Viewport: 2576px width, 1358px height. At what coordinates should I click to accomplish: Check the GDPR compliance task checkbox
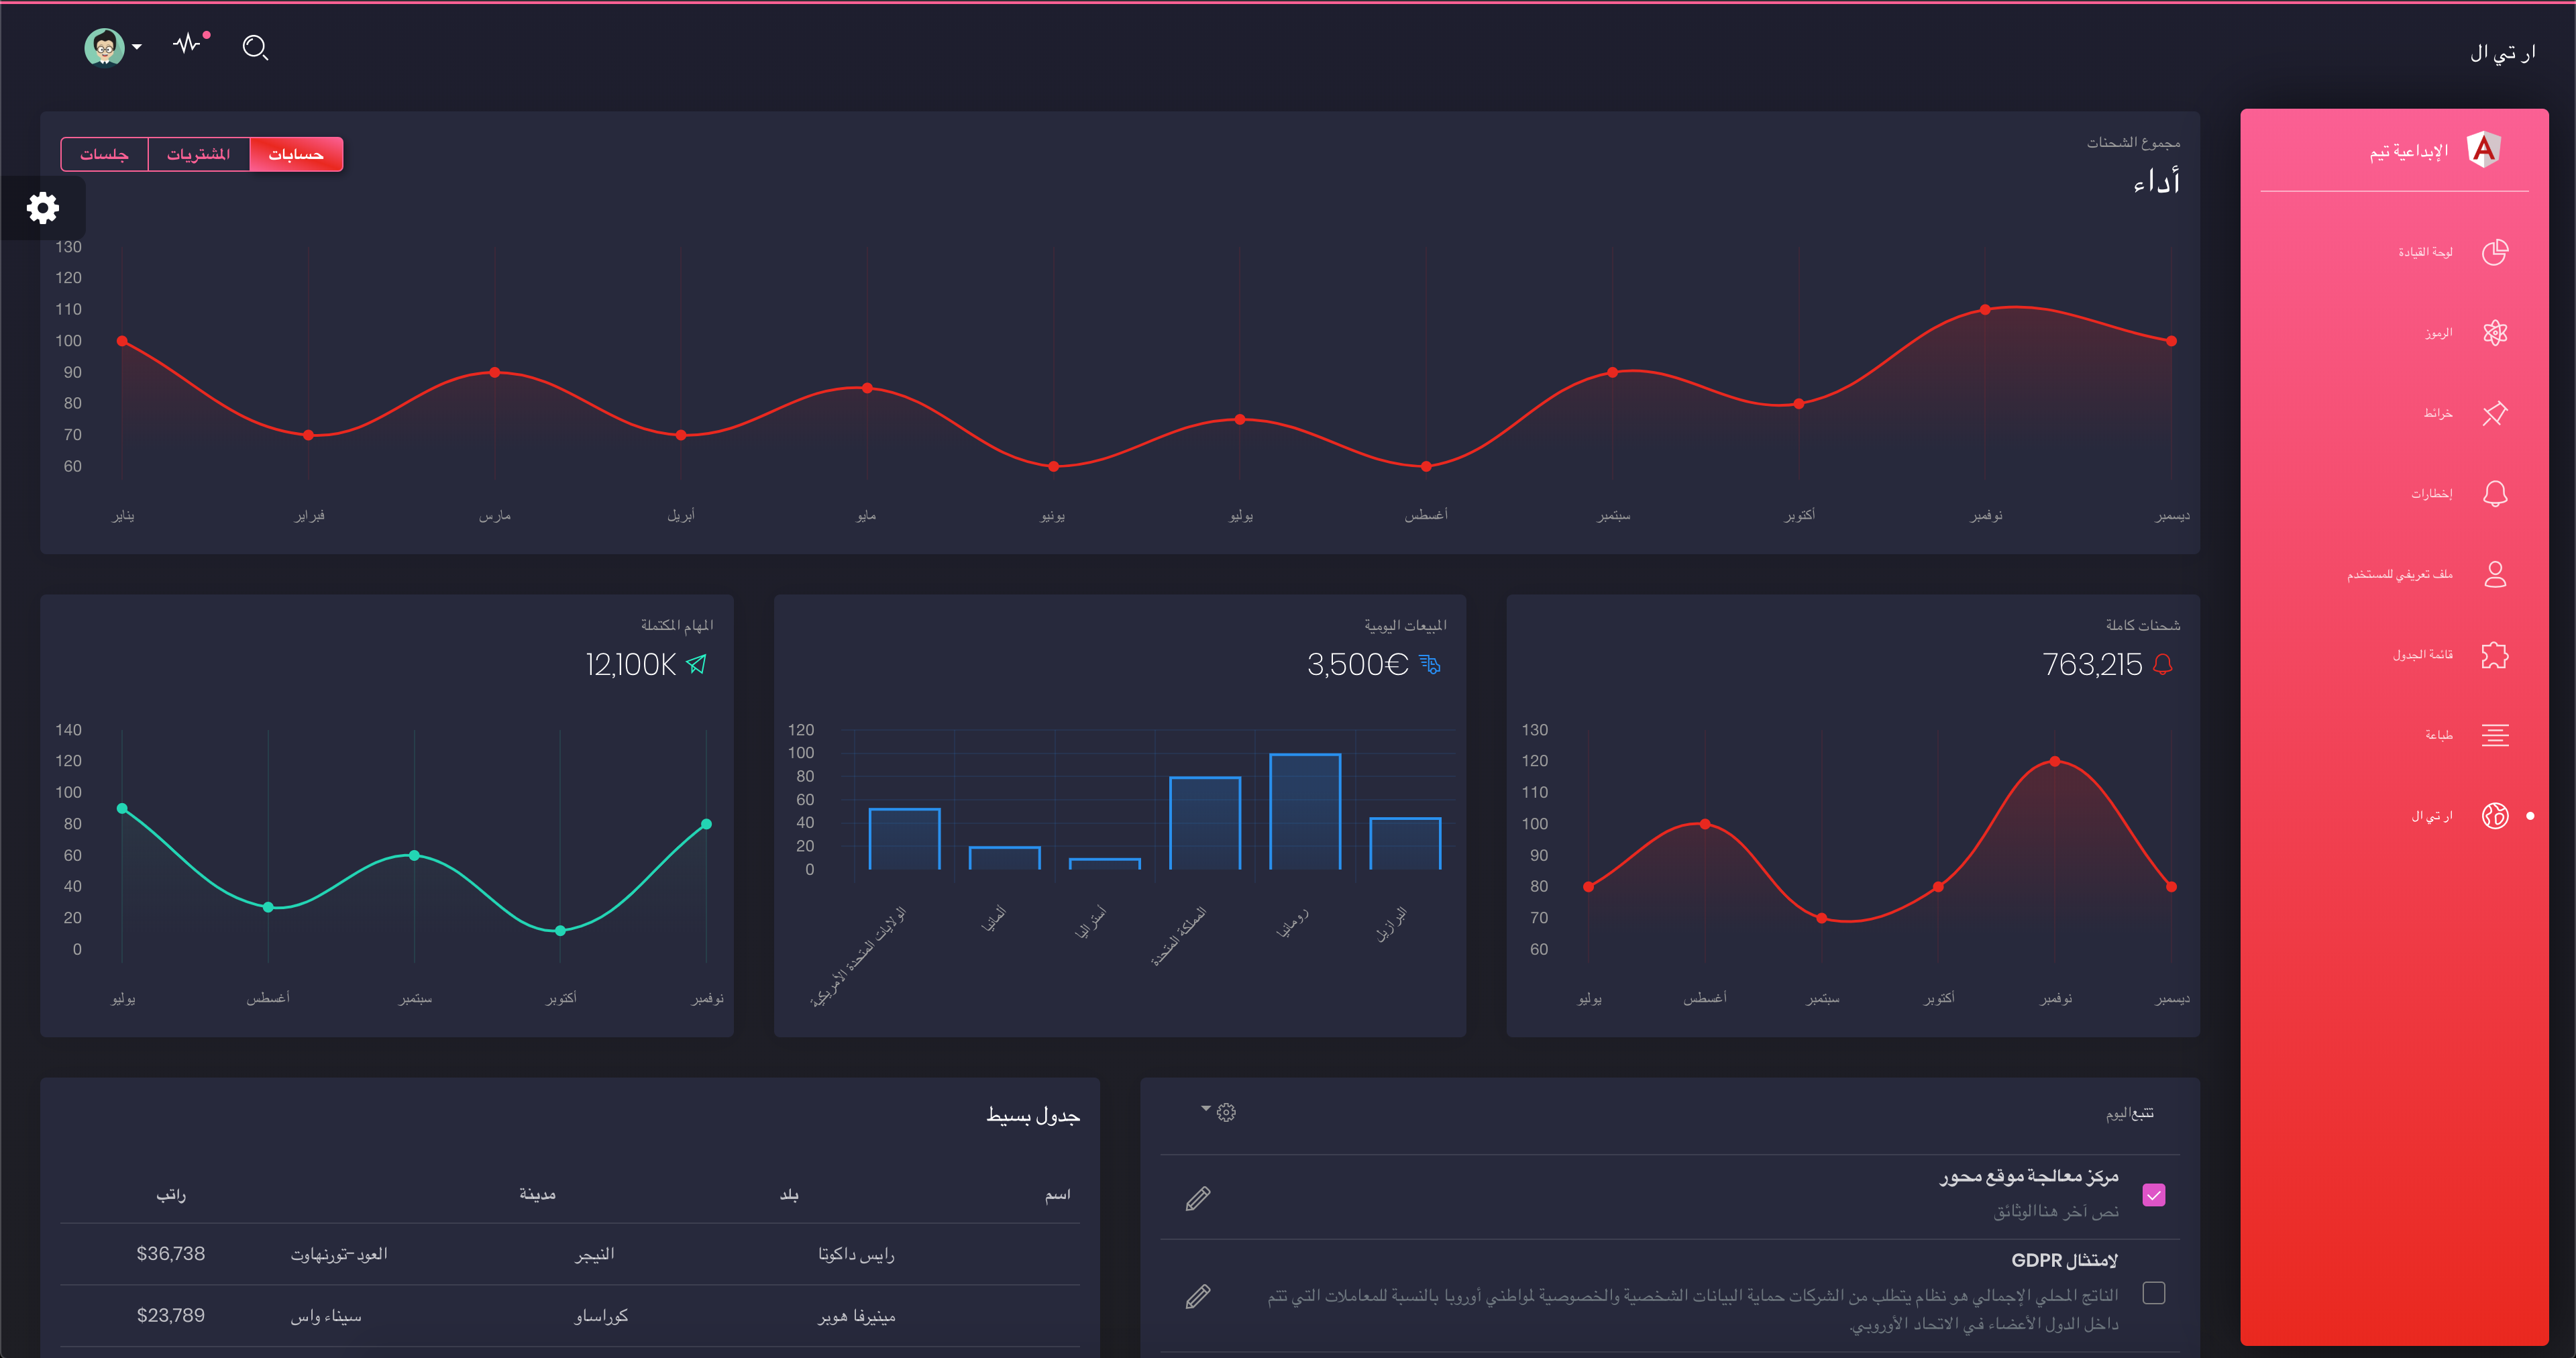tap(2154, 1293)
